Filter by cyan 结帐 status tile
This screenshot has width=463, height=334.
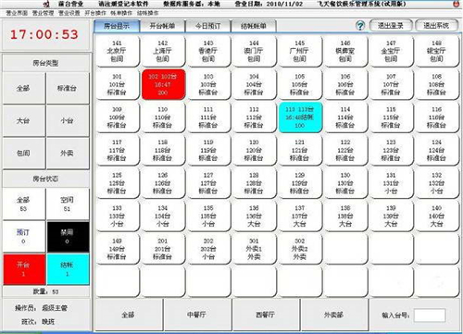point(69,269)
